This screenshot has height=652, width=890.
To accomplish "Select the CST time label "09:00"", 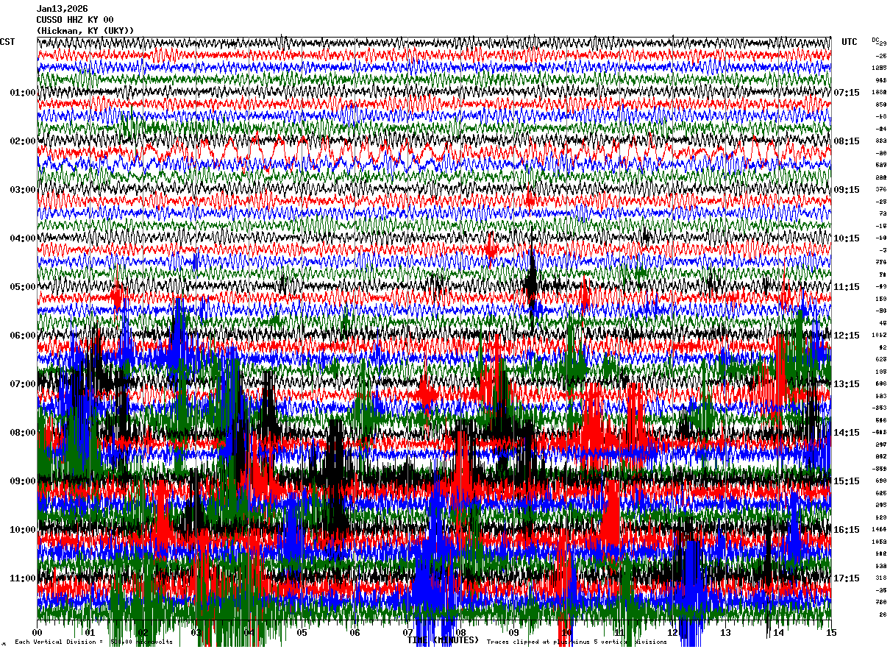I will 23,481.
